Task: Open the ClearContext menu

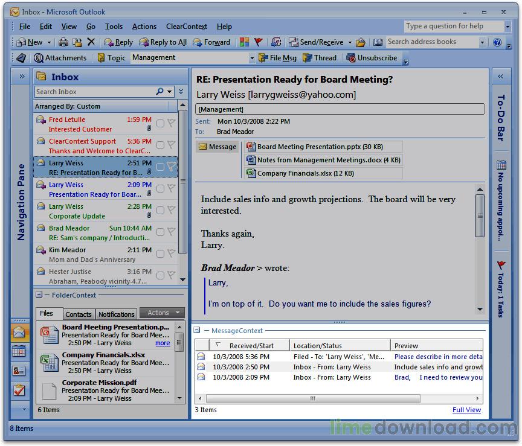Action: [187, 27]
